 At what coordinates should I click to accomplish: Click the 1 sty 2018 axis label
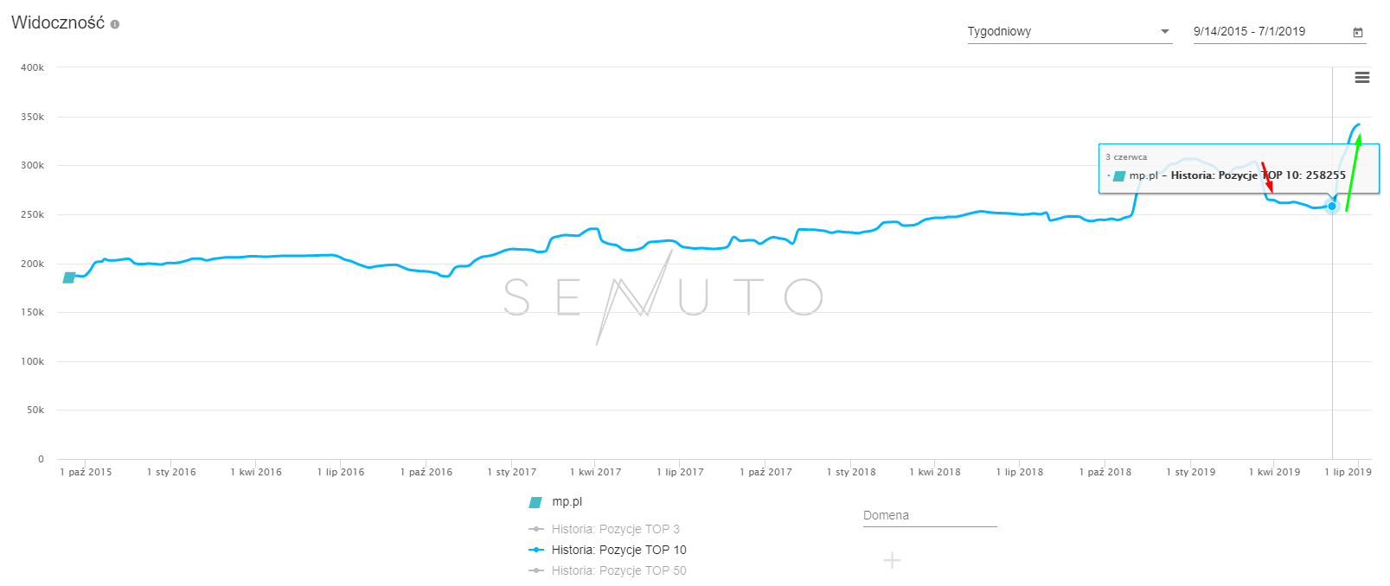coord(851,472)
